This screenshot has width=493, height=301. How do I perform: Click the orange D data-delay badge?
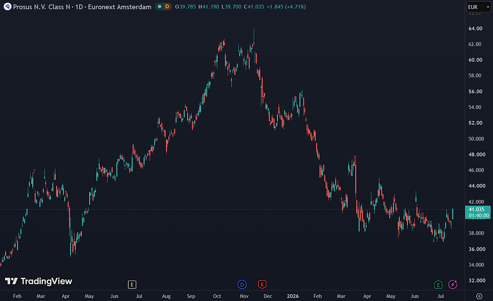(167, 7)
